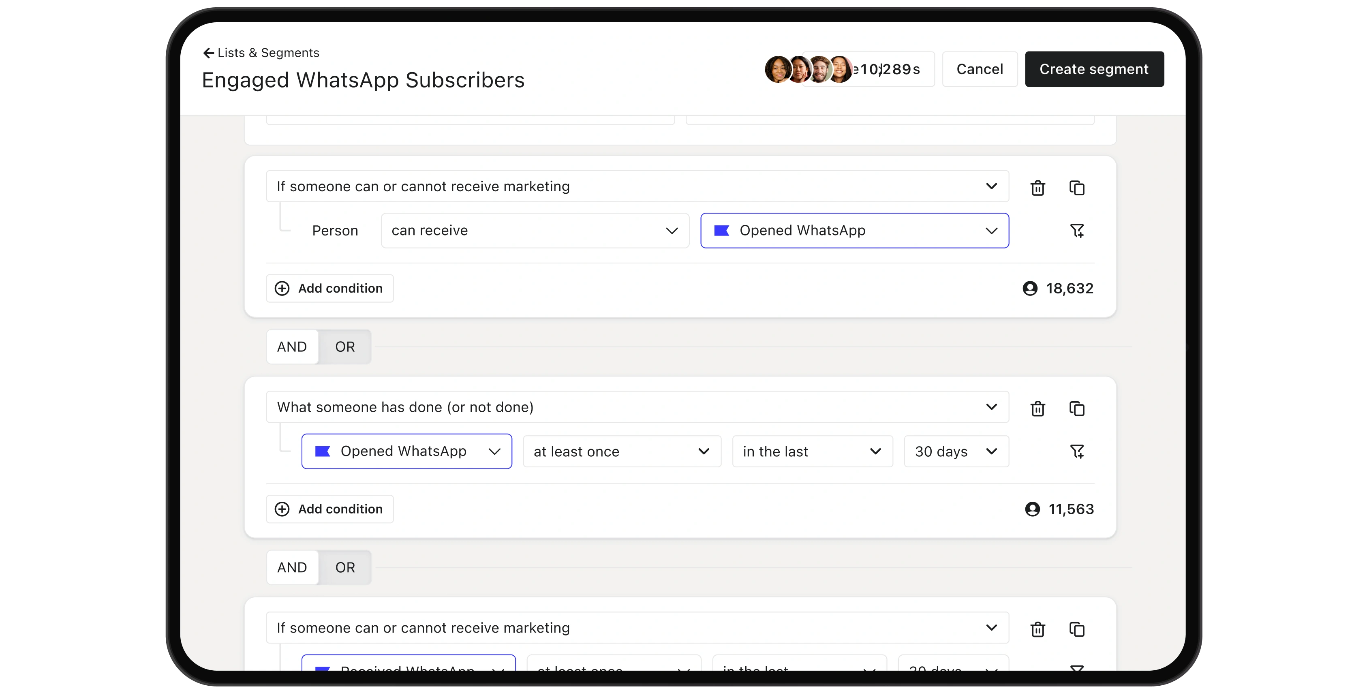Duplicate the first receive marketing condition group

pos(1077,188)
